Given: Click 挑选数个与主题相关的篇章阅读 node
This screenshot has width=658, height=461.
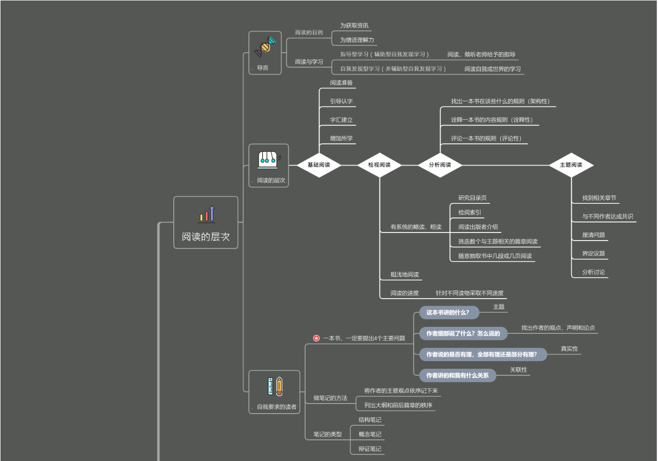Looking at the screenshot, I should (x=498, y=242).
